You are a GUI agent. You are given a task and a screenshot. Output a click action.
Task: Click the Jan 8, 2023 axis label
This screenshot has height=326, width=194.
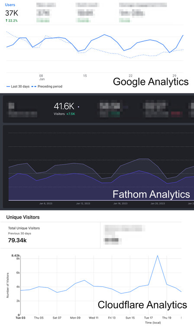[46, 203]
